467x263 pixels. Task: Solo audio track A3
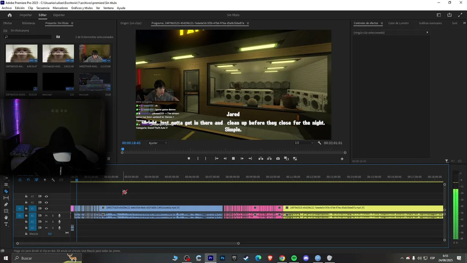pos(53,228)
